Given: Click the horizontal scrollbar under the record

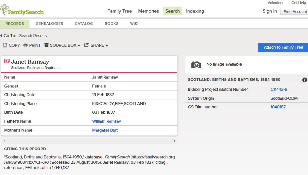Looking at the screenshot, I should [89, 141].
